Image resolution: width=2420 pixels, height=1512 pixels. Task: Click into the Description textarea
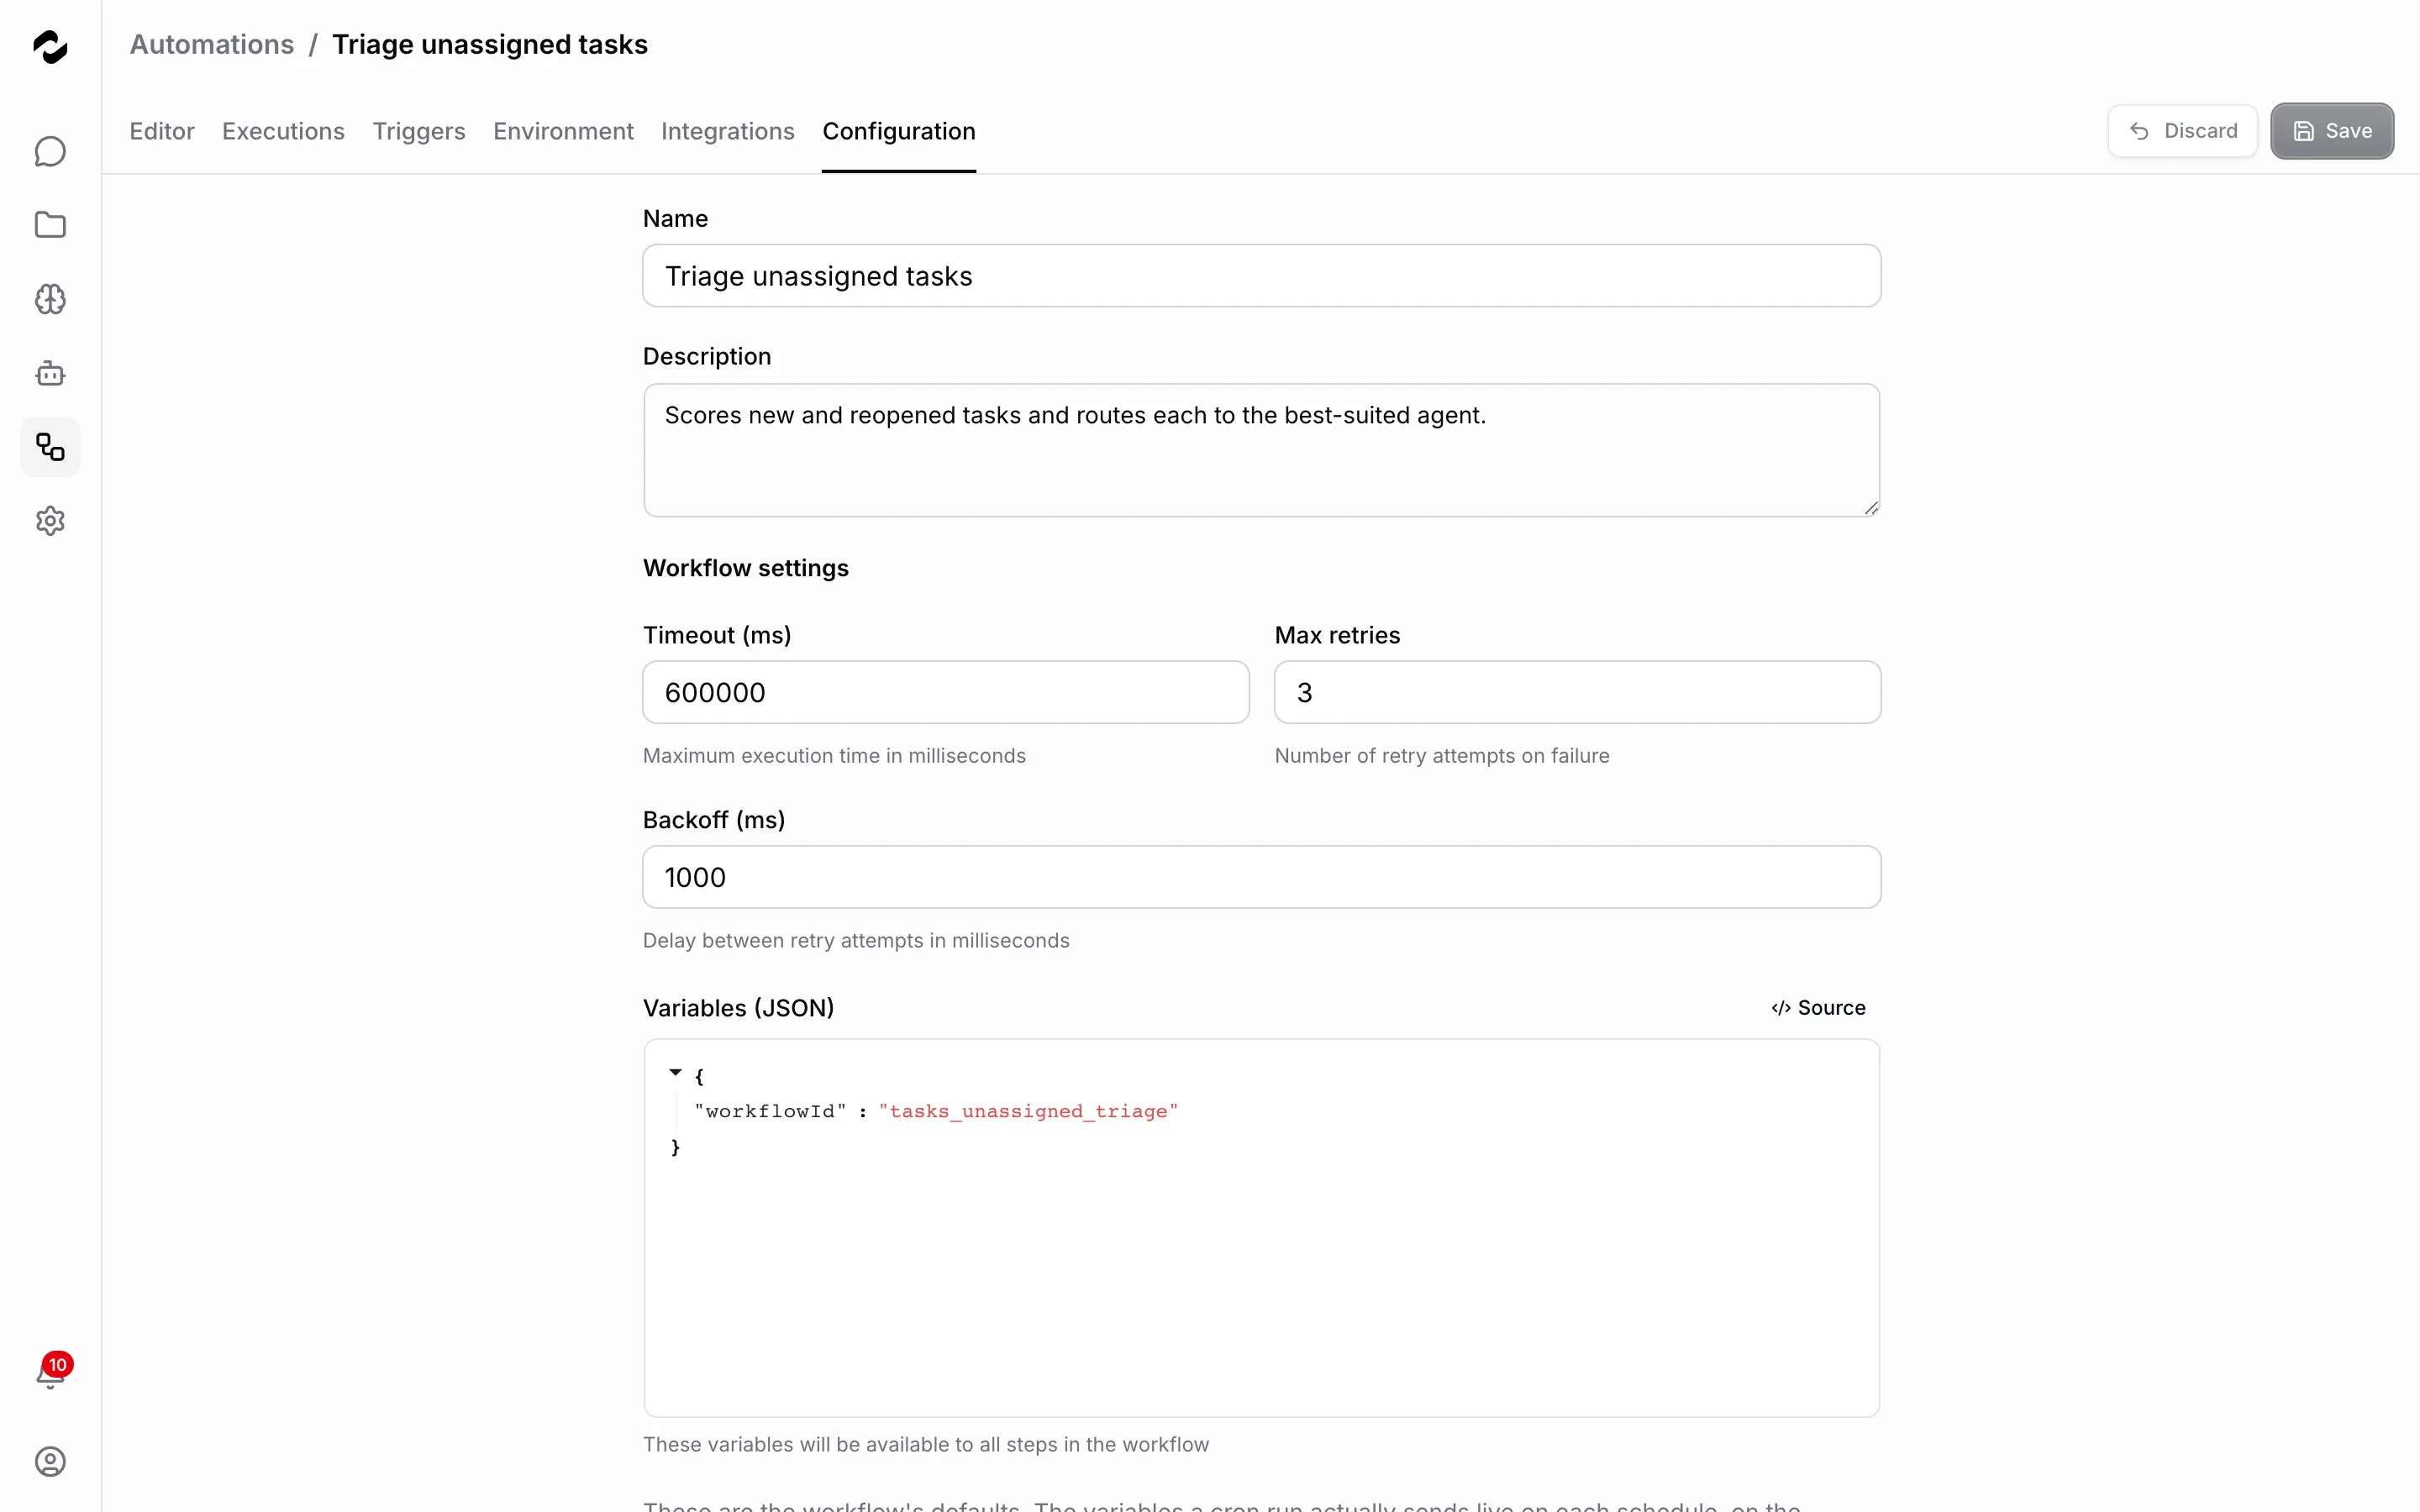pyautogui.click(x=1262, y=450)
